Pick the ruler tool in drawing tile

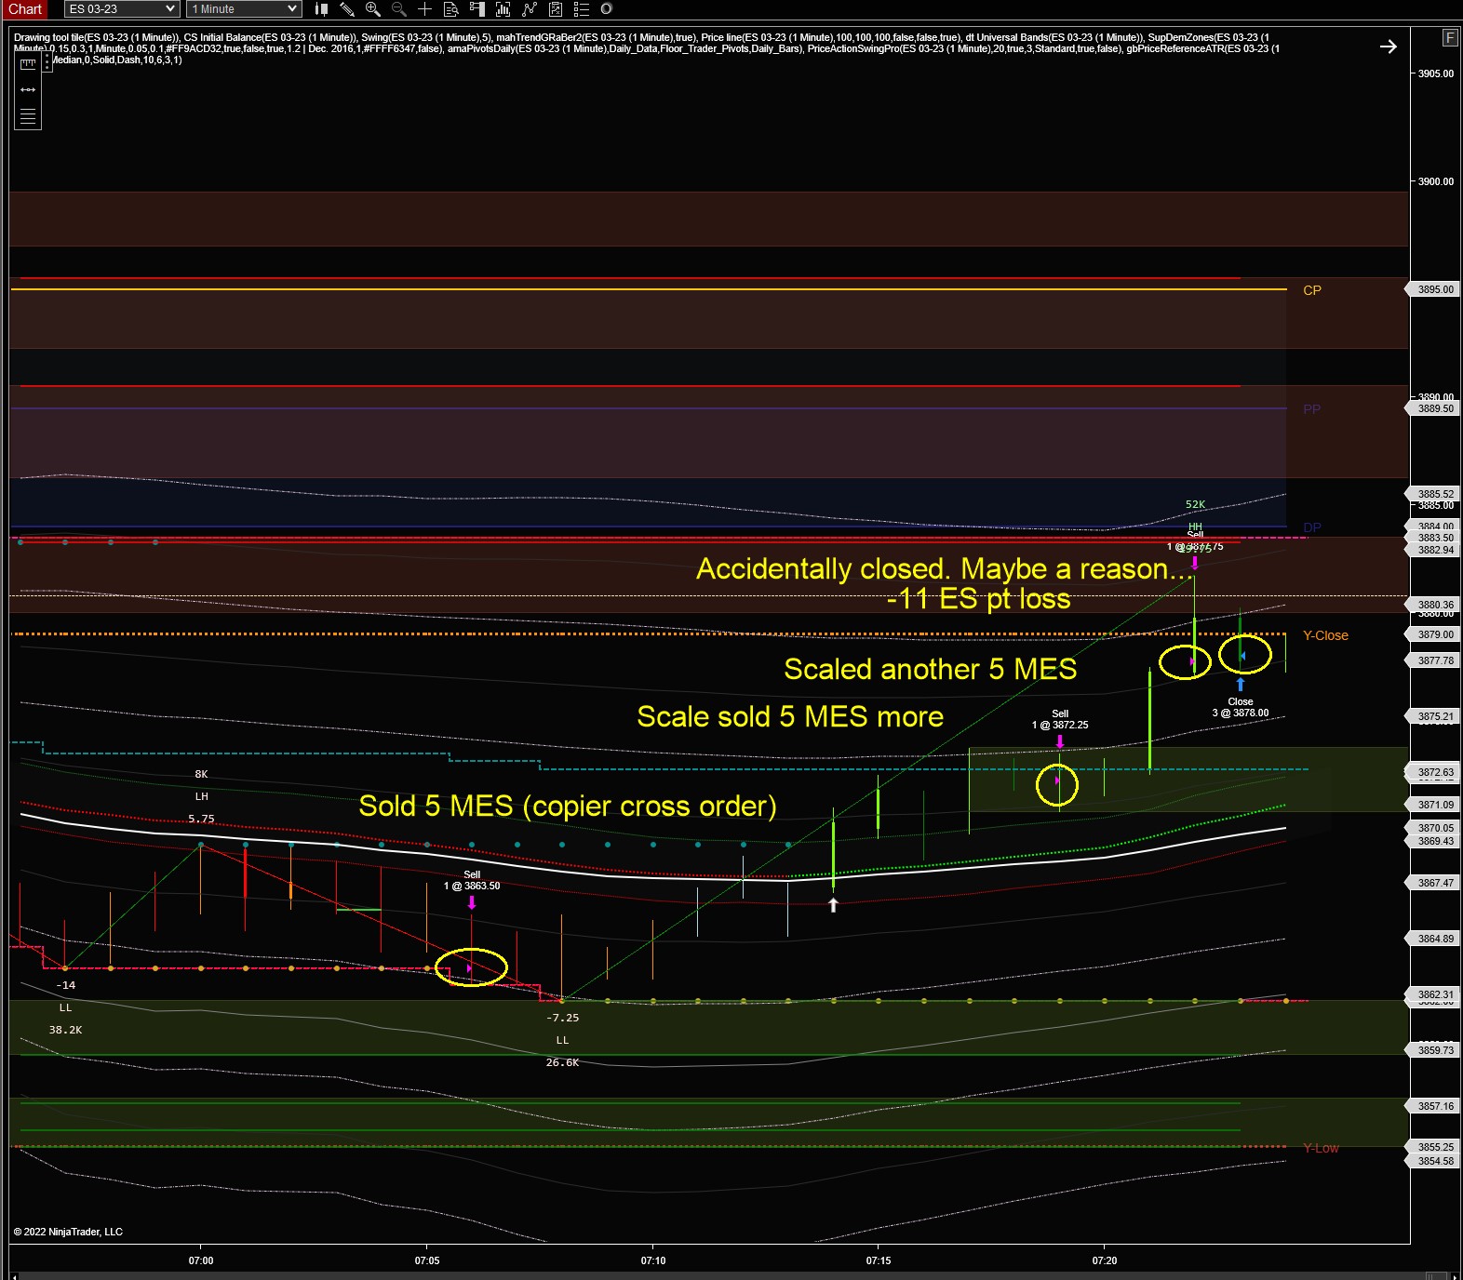[x=28, y=64]
